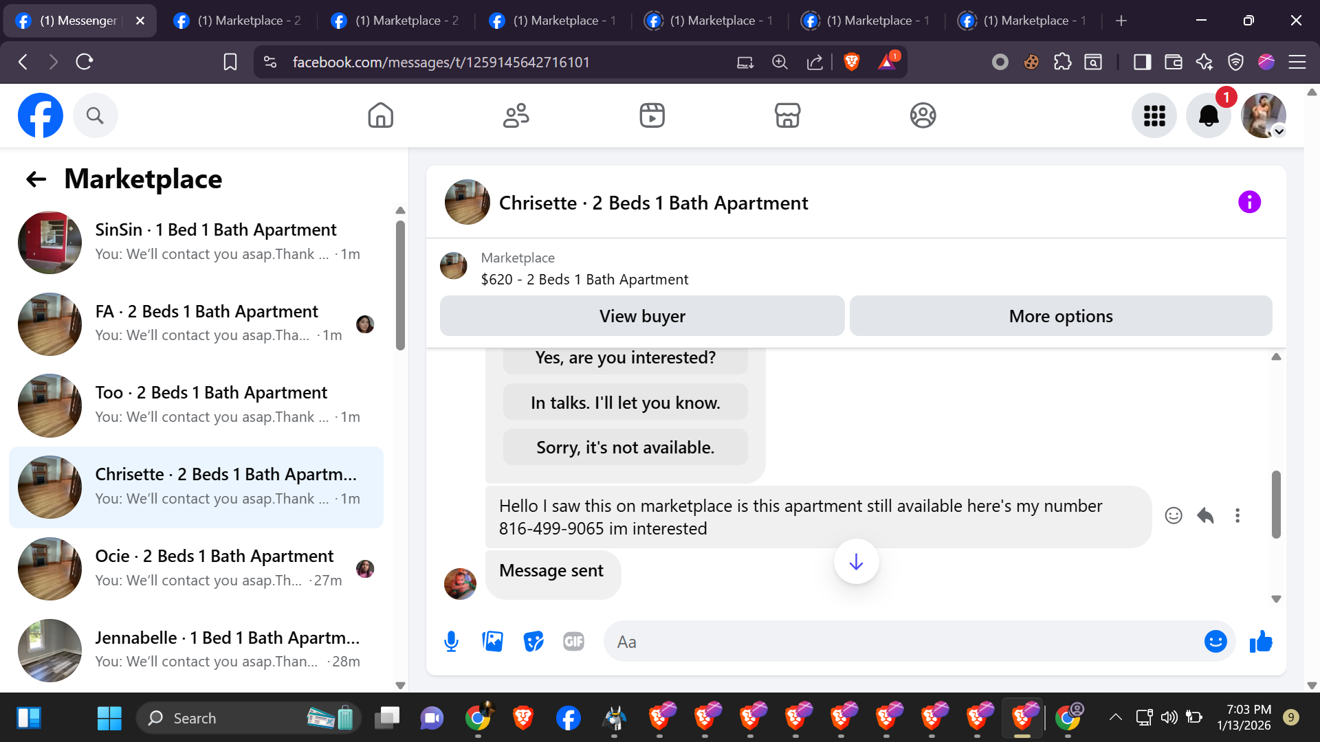This screenshot has height=742, width=1320.
Task: Toggle the browser sidebar panel
Action: [1142, 63]
